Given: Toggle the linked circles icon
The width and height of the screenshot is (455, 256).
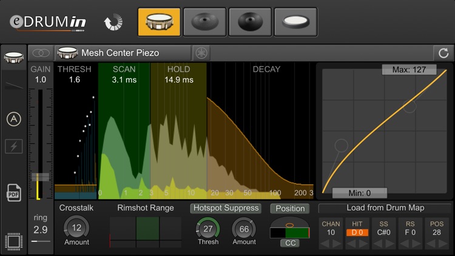Looking at the screenshot, I should [x=41, y=53].
